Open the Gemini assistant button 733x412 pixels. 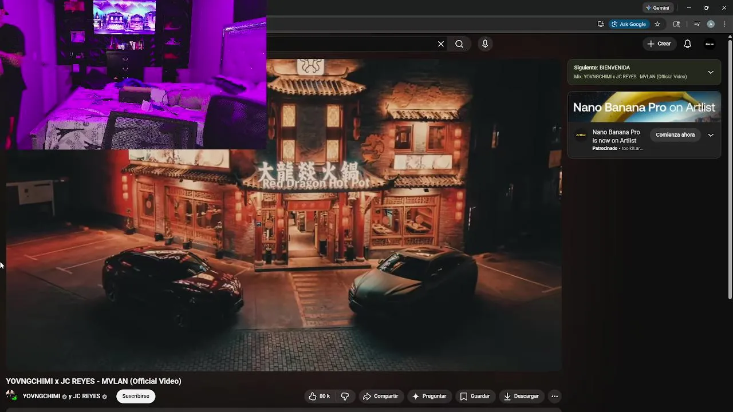pyautogui.click(x=657, y=8)
